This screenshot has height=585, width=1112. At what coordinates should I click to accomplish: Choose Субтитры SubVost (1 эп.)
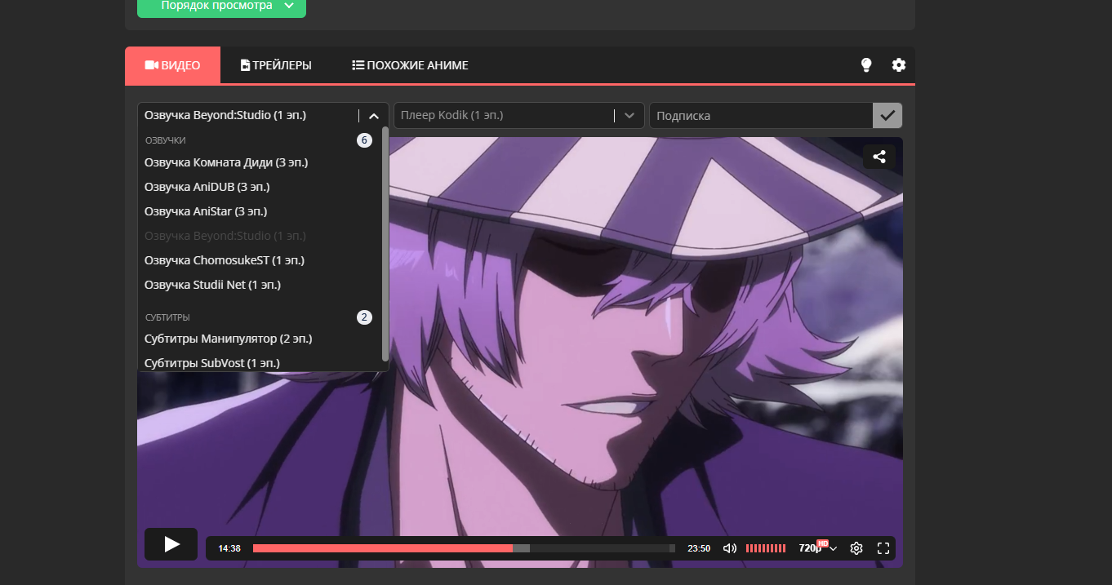click(260, 362)
